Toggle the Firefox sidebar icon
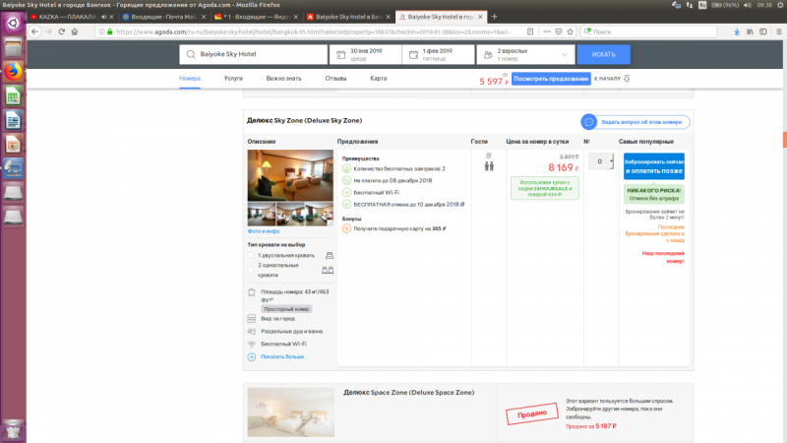The image size is (787, 443). pyautogui.click(x=763, y=32)
